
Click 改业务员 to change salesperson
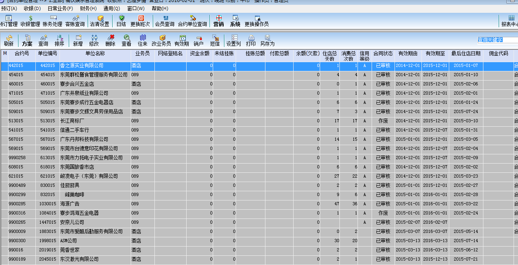[161, 40]
